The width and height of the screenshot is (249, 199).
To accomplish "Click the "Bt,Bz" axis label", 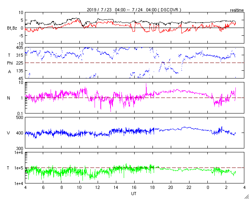I will (12, 29).
